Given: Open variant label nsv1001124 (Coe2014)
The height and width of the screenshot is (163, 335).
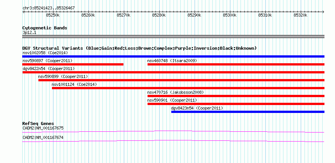Looking at the screenshot, I should 74,84.
